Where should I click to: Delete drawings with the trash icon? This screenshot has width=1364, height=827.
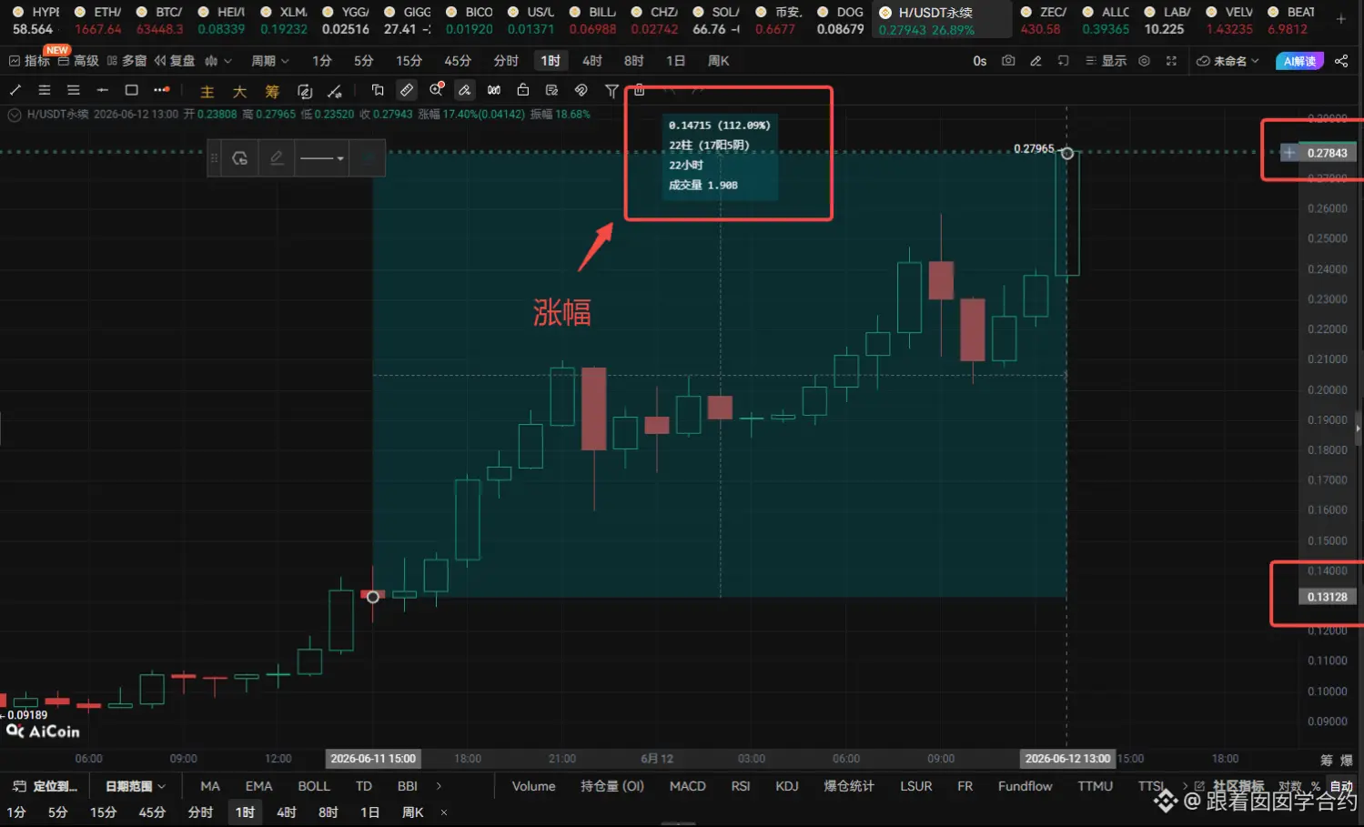640,90
